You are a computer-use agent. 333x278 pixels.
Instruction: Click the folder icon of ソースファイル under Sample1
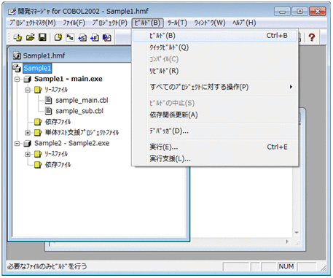point(38,90)
